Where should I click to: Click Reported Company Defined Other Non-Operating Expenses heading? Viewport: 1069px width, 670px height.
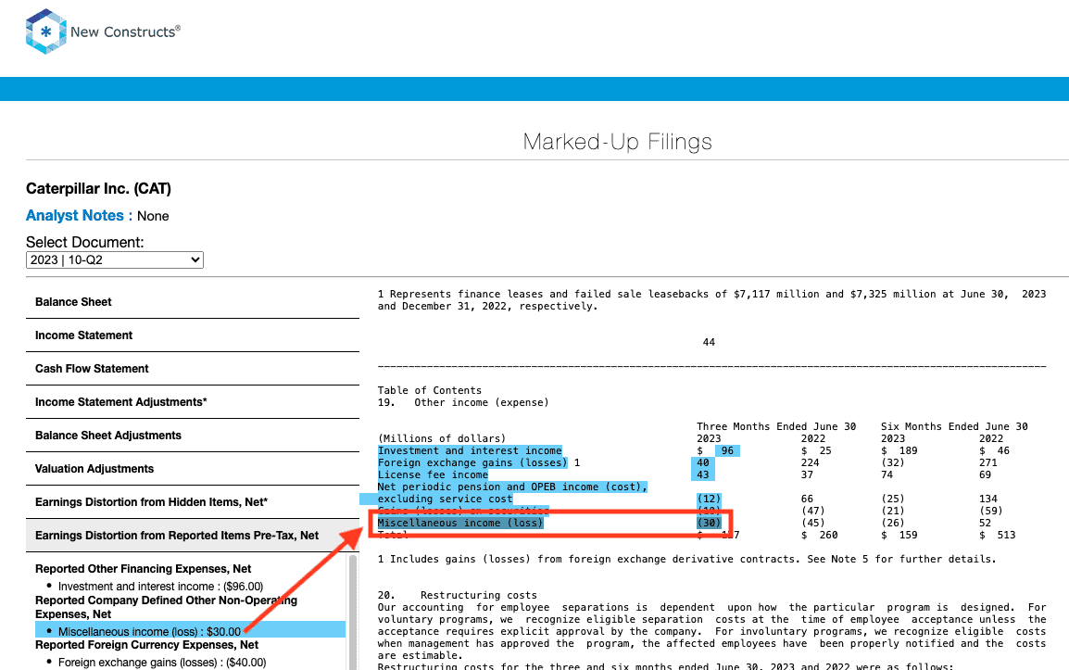point(167,607)
